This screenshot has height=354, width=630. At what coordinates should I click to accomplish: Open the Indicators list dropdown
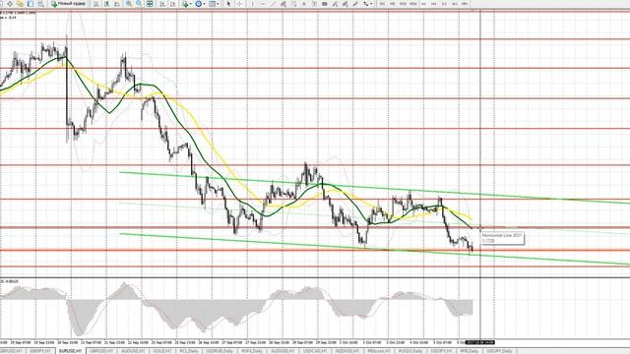coord(187,4)
